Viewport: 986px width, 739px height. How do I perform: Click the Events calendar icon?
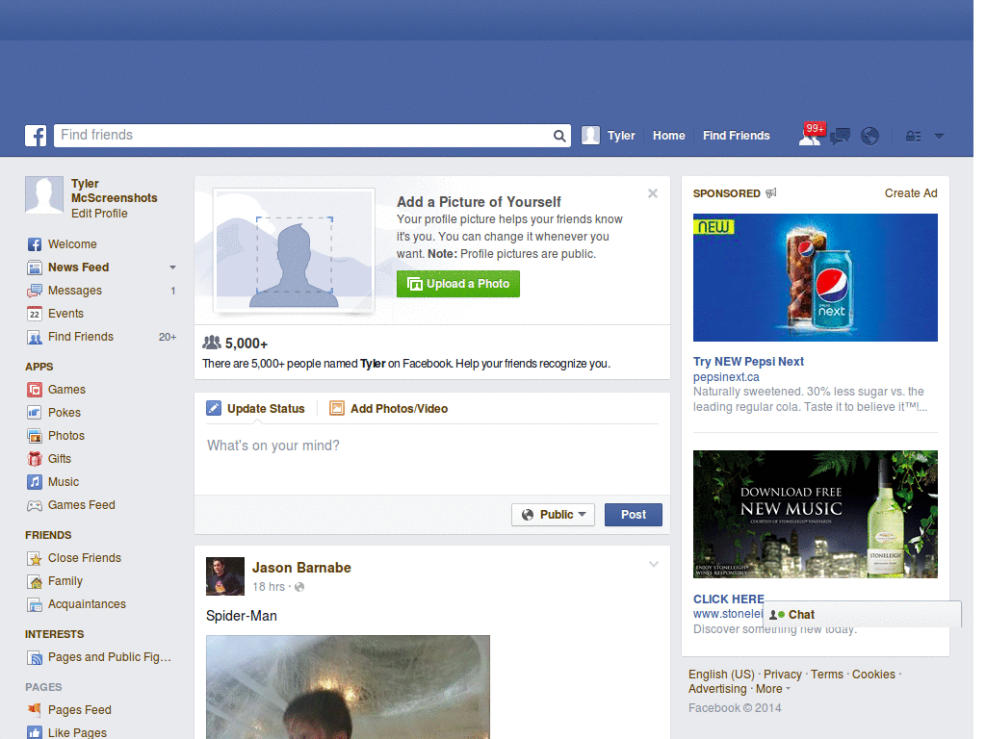point(35,314)
